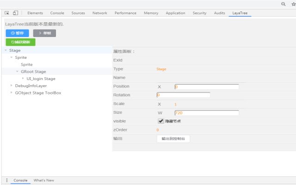Click the LayaTree version status message
296x185 pixels.
(34, 24)
